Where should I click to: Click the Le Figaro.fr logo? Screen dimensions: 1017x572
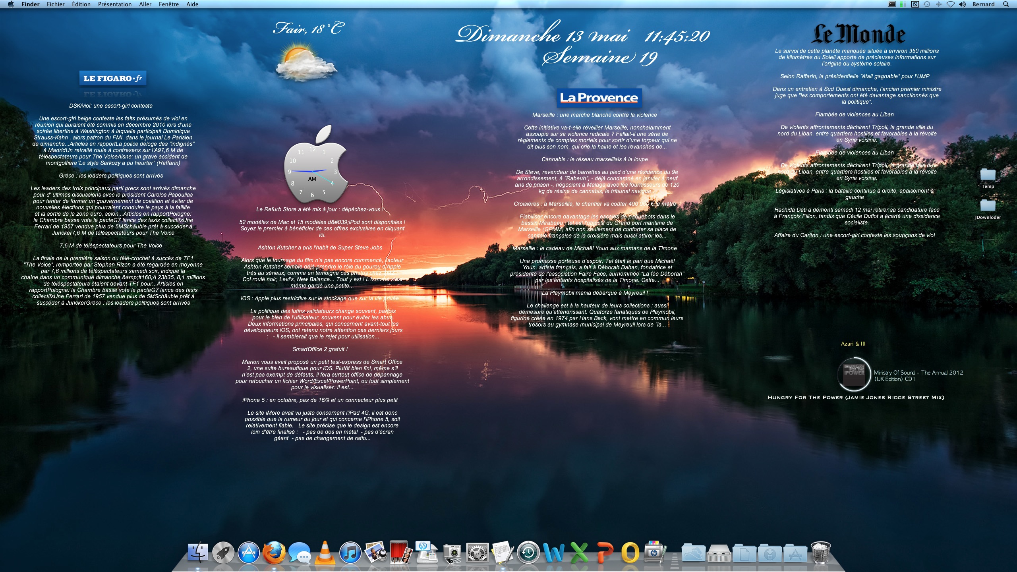pyautogui.click(x=113, y=78)
